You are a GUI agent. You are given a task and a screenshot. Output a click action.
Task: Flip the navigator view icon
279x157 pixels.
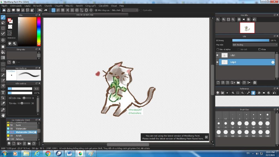(x=254, y=19)
